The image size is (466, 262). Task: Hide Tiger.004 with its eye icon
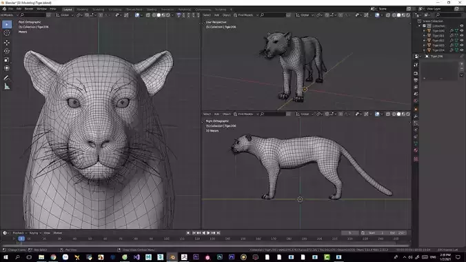point(462,50)
